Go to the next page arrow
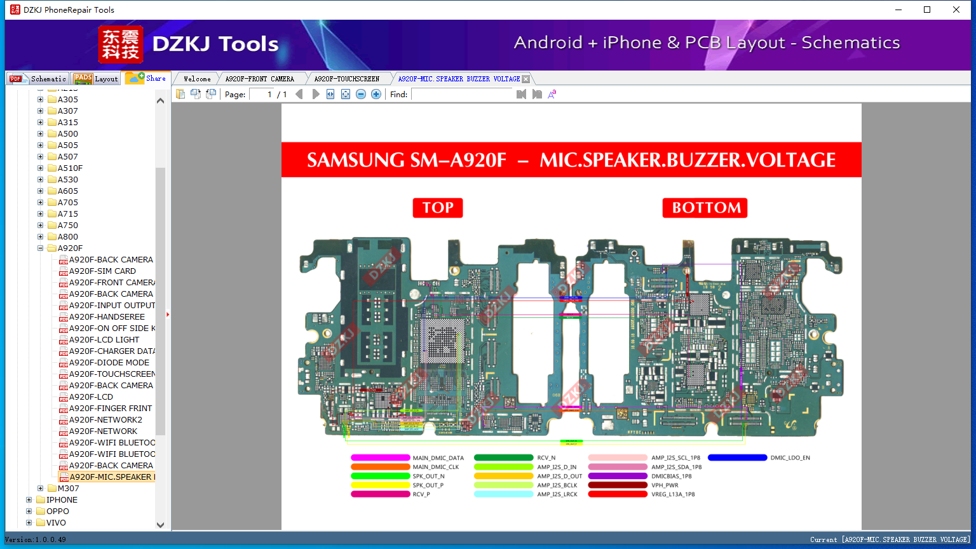The image size is (976, 549). (316, 94)
